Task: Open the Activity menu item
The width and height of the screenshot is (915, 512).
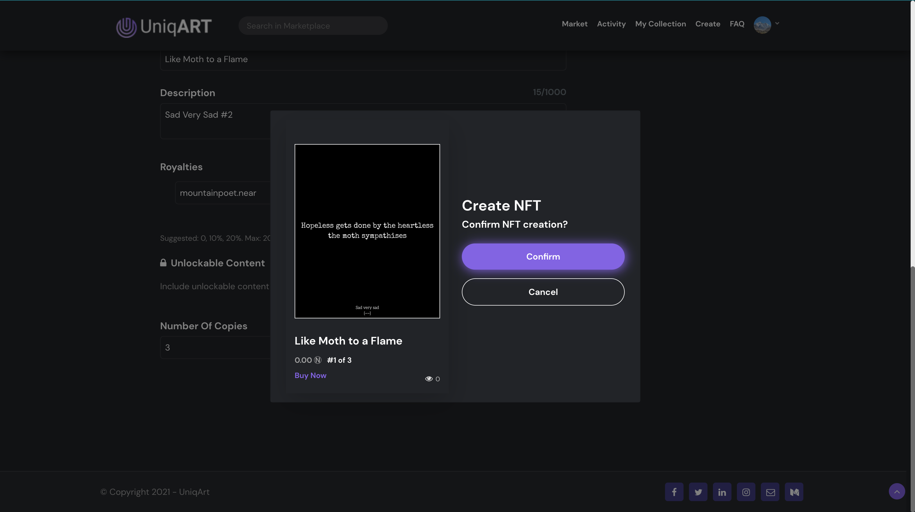Action: click(611, 24)
